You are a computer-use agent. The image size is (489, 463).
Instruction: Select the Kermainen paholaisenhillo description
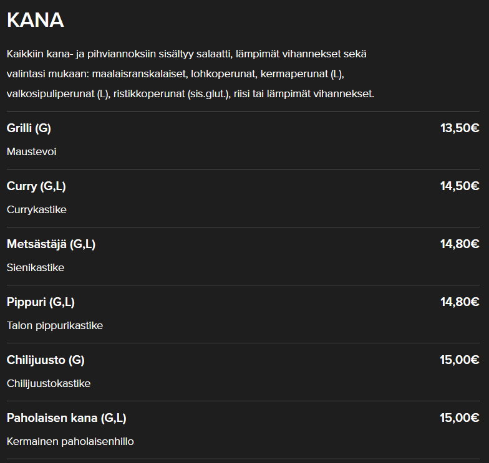tap(70, 441)
